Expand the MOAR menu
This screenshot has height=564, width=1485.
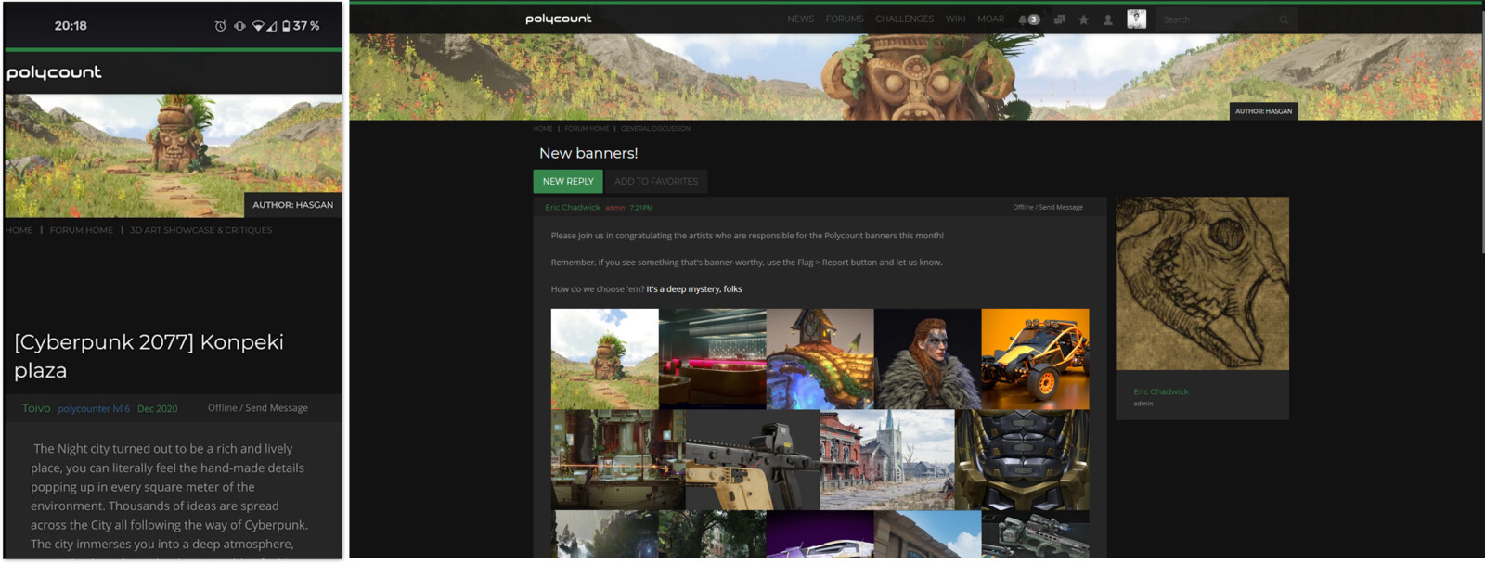click(x=990, y=19)
